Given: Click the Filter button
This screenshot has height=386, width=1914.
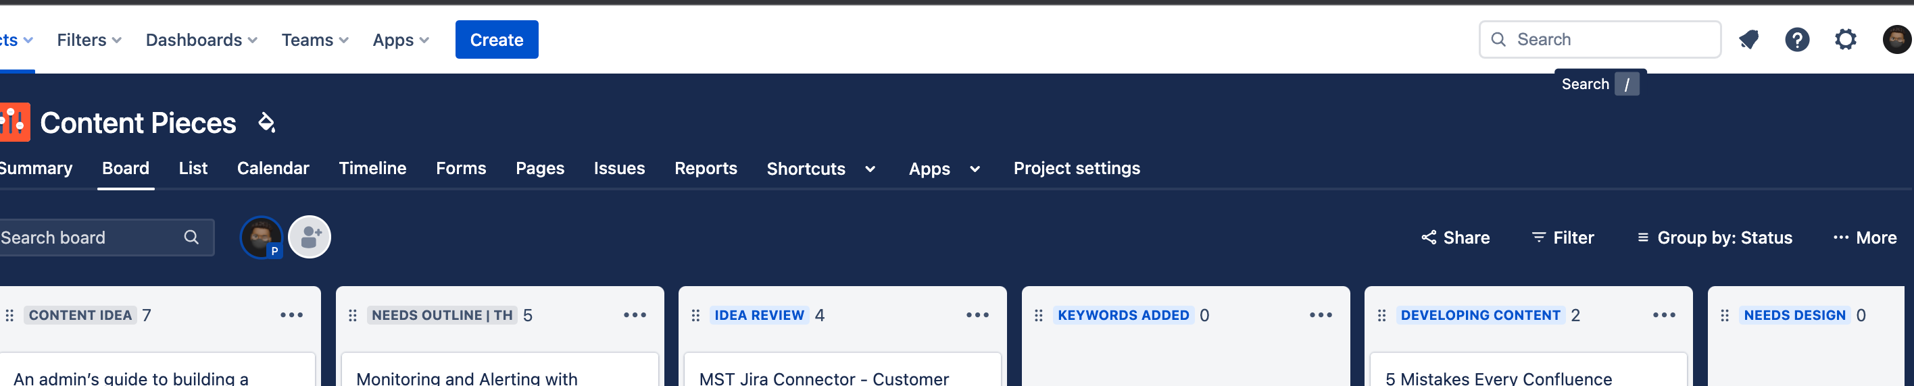Looking at the screenshot, I should pyautogui.click(x=1563, y=238).
